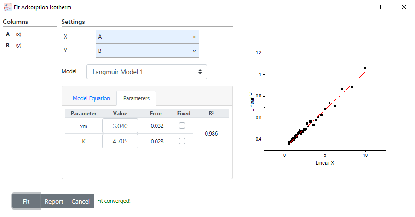Select Langmuir Model 1 combo box
Viewport: 415px width, 217px height.
click(147, 72)
